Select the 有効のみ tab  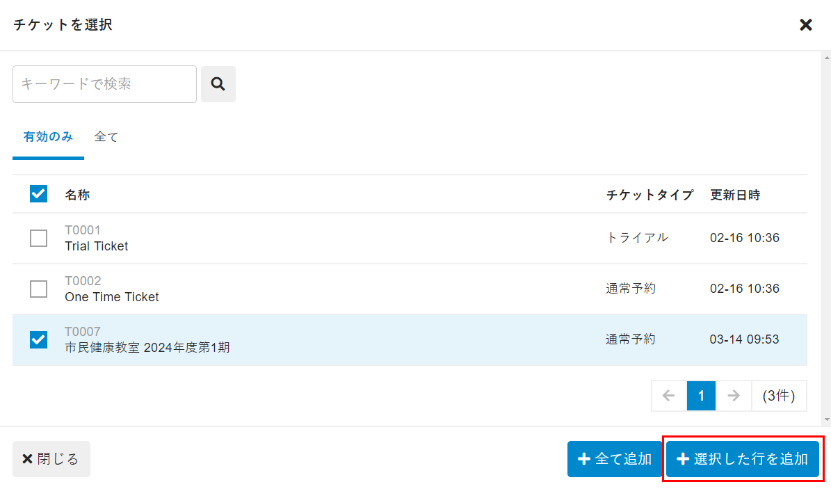pyautogui.click(x=48, y=137)
